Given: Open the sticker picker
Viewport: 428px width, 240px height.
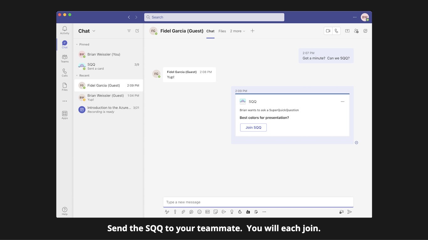Looking at the screenshot, I should [x=216, y=212].
